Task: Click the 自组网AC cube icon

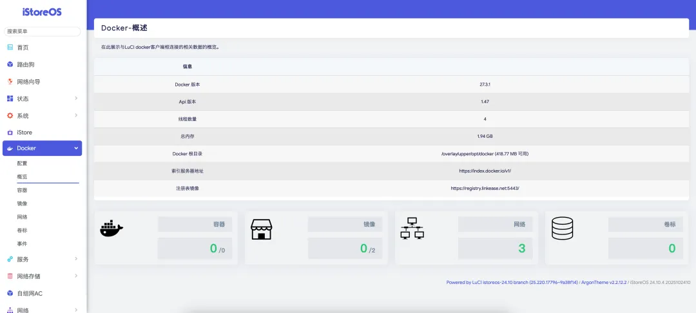Action: [x=10, y=294]
